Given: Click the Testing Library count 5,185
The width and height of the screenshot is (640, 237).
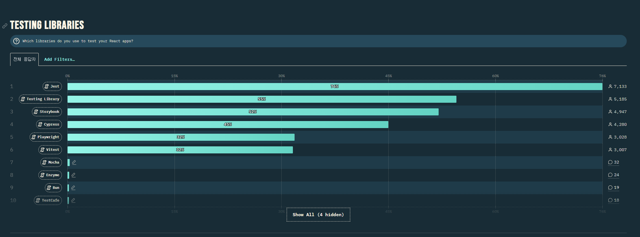Looking at the screenshot, I should [617, 99].
